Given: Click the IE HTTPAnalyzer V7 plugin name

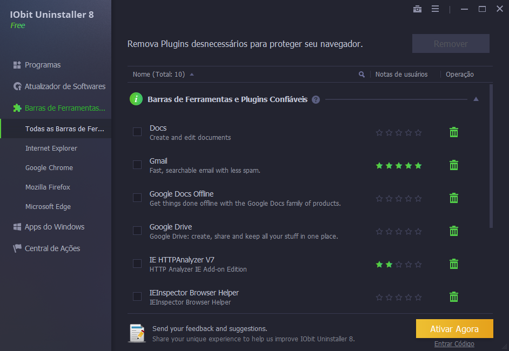Looking at the screenshot, I should (182, 260).
